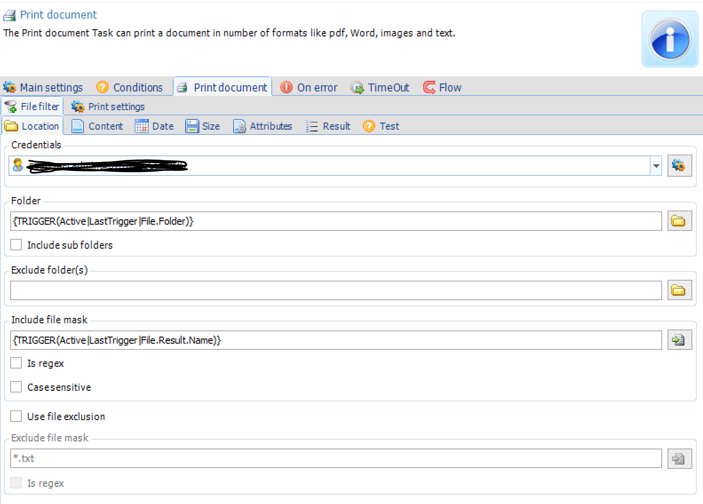This screenshot has width=703, height=504.
Task: Click the blue info icon
Action: pos(669,40)
